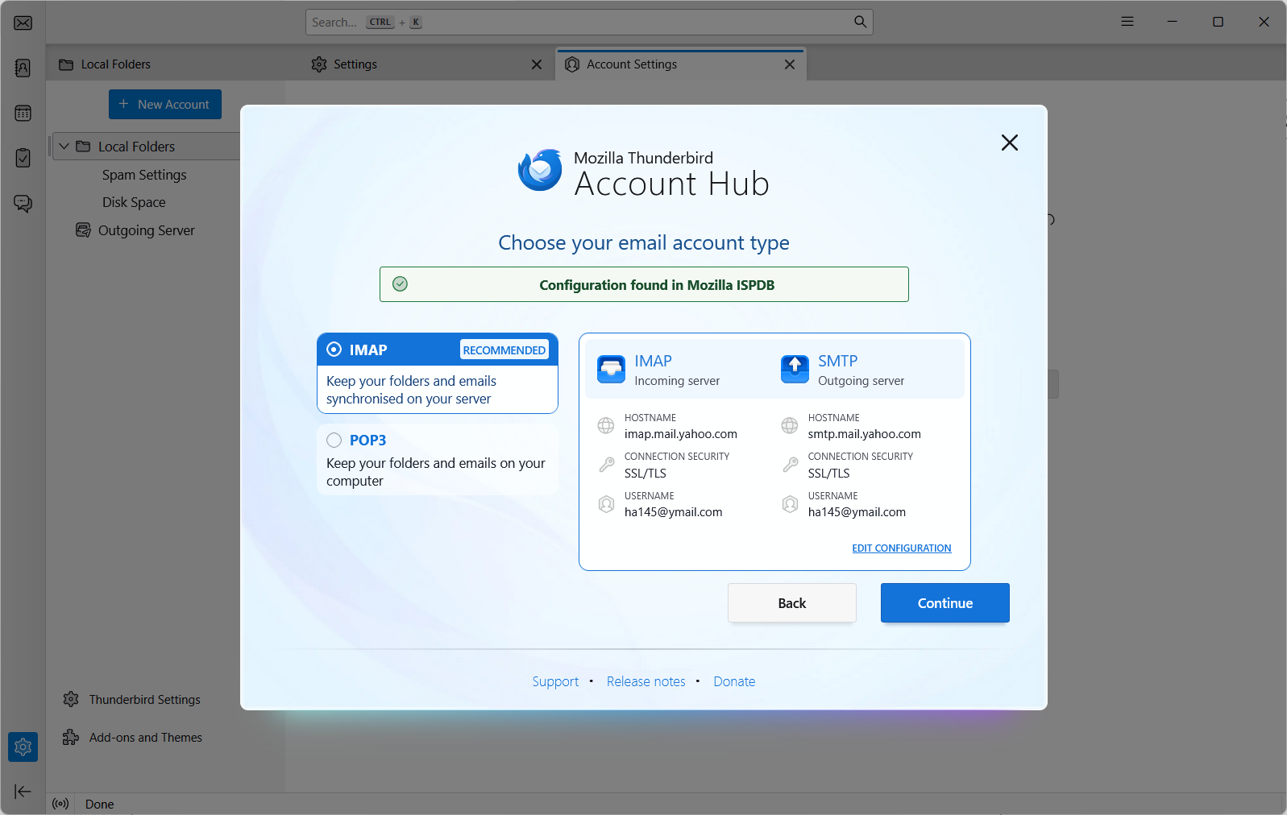Switch to the Account Settings tab
Image resolution: width=1287 pixels, height=815 pixels.
pos(681,64)
